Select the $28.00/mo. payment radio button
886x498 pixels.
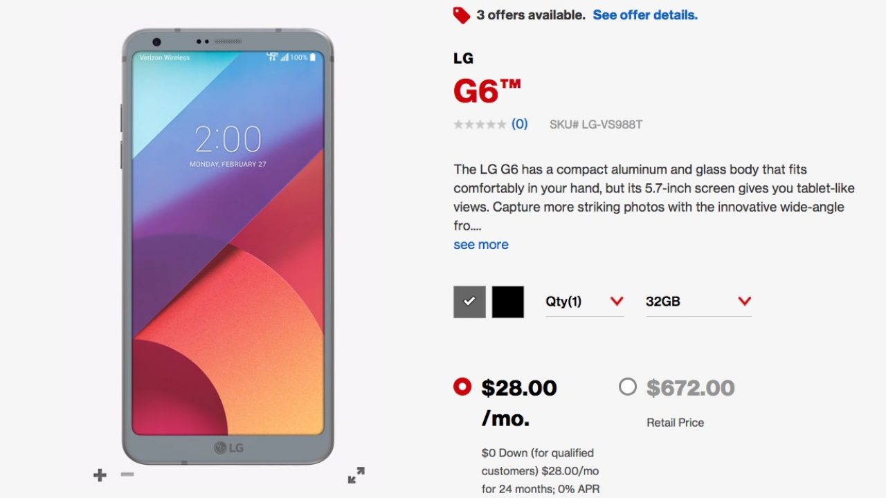(462, 387)
